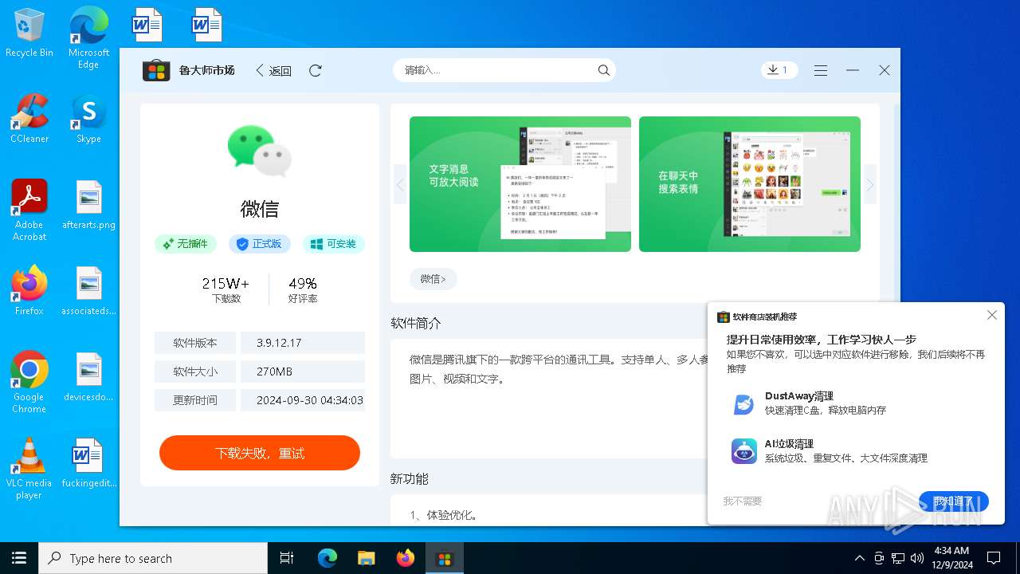This screenshot has width=1020, height=574.
Task: Open the 微信> category tag
Action: (433, 279)
